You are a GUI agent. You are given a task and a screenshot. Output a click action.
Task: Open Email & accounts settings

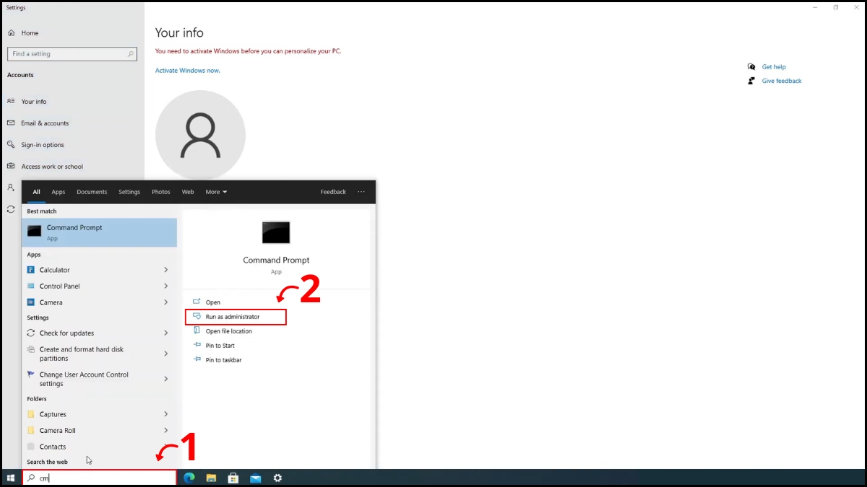coord(43,123)
